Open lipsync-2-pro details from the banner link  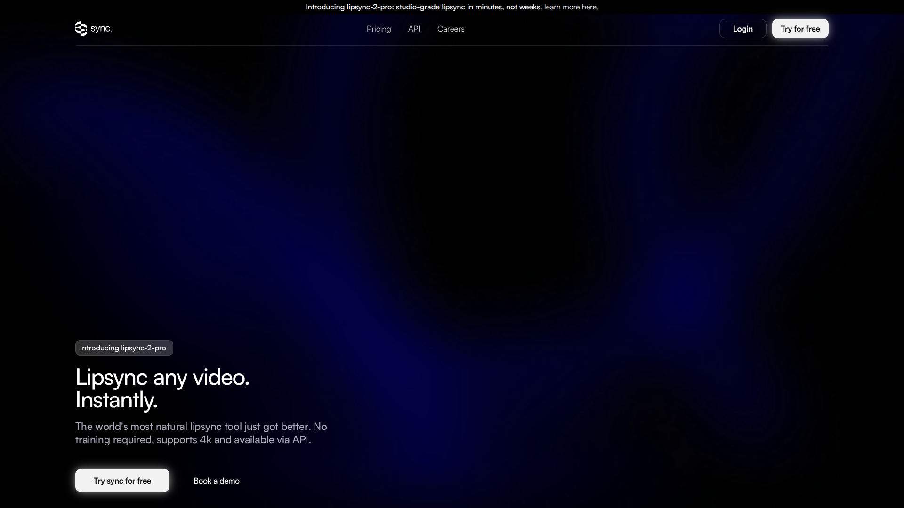click(x=570, y=7)
